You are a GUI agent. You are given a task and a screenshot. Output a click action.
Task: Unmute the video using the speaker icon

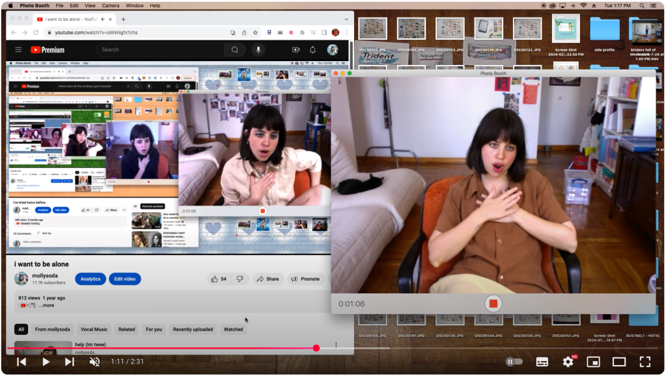[x=94, y=362]
